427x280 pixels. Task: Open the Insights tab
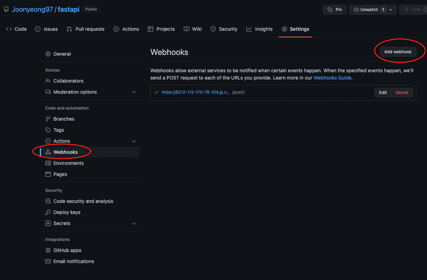[260, 29]
